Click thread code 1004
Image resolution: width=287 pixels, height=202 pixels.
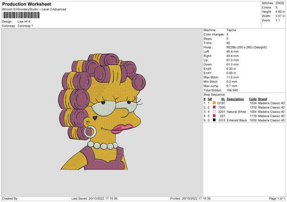click(253, 112)
